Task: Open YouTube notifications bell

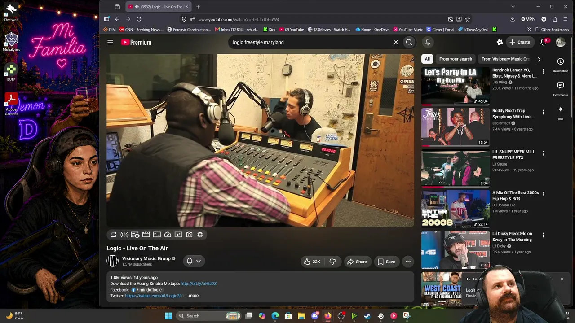Action: [544, 42]
